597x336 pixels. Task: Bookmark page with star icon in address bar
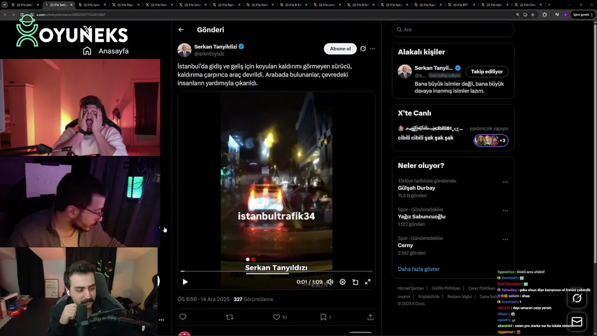(x=533, y=14)
